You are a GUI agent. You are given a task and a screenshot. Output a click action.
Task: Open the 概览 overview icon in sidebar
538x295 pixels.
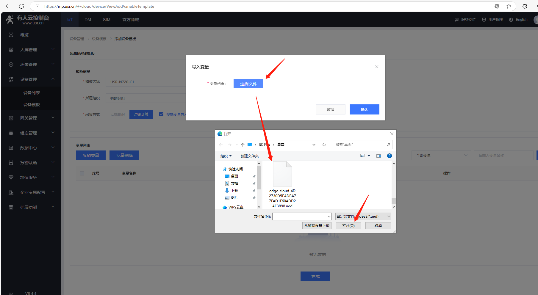click(11, 35)
